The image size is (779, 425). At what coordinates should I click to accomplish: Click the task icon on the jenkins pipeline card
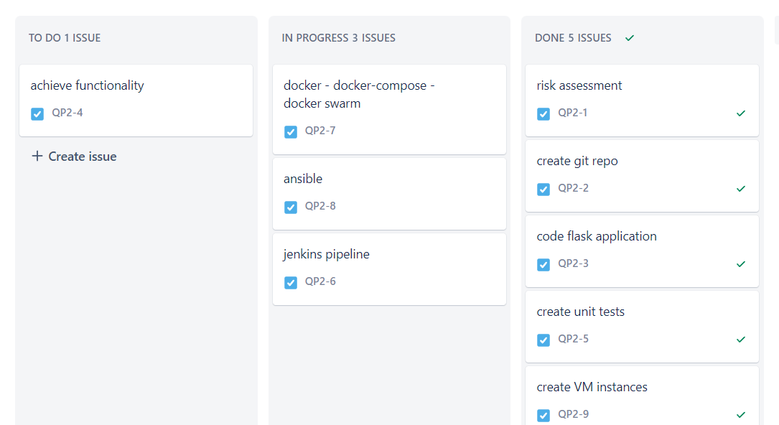pyautogui.click(x=290, y=282)
